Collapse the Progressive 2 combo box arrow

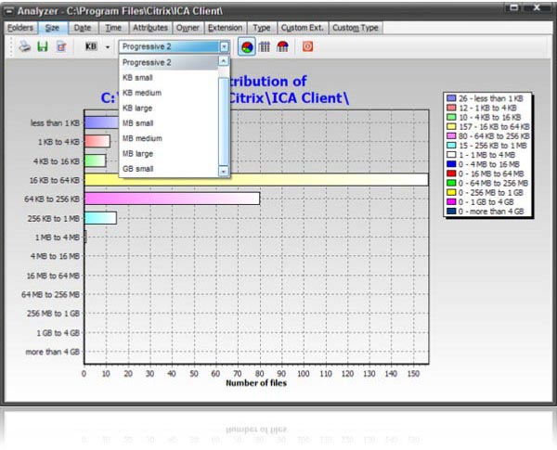pos(224,45)
